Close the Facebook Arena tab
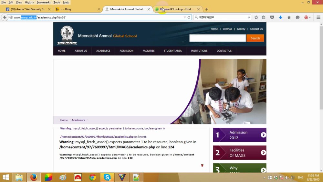This screenshot has height=182, width=323. coord(49,9)
